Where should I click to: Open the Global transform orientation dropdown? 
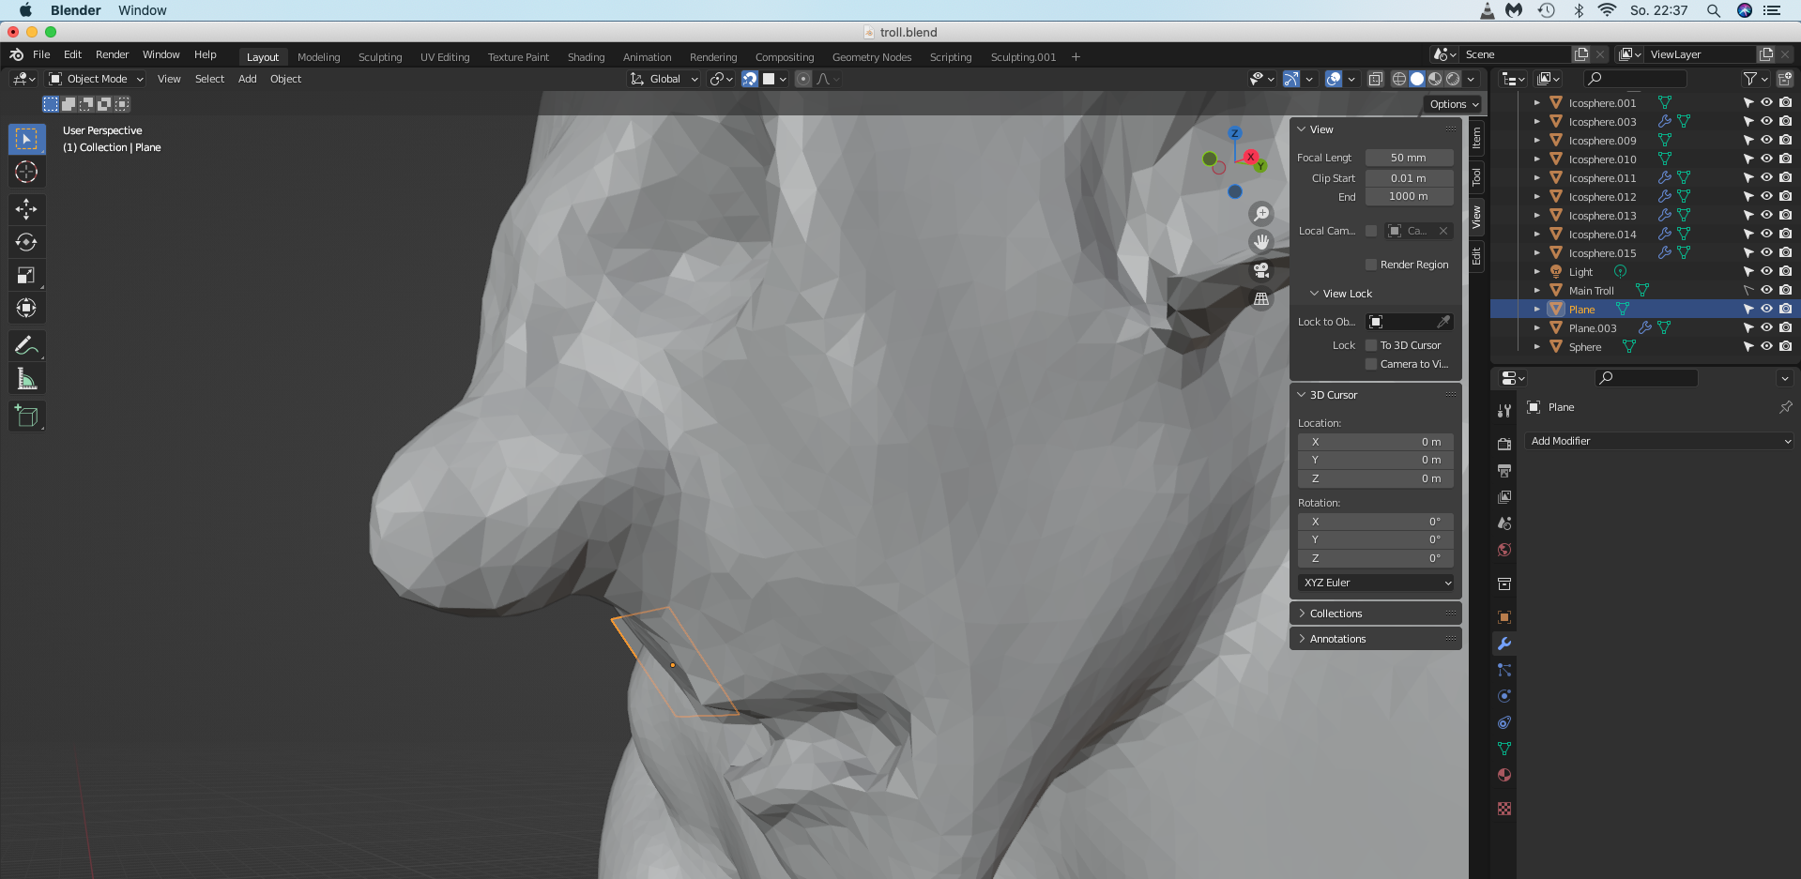664,79
